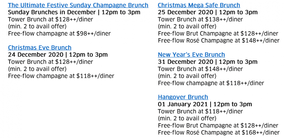Click $118++ champagne line under Christmas Eve Brunch

pos(61,76)
